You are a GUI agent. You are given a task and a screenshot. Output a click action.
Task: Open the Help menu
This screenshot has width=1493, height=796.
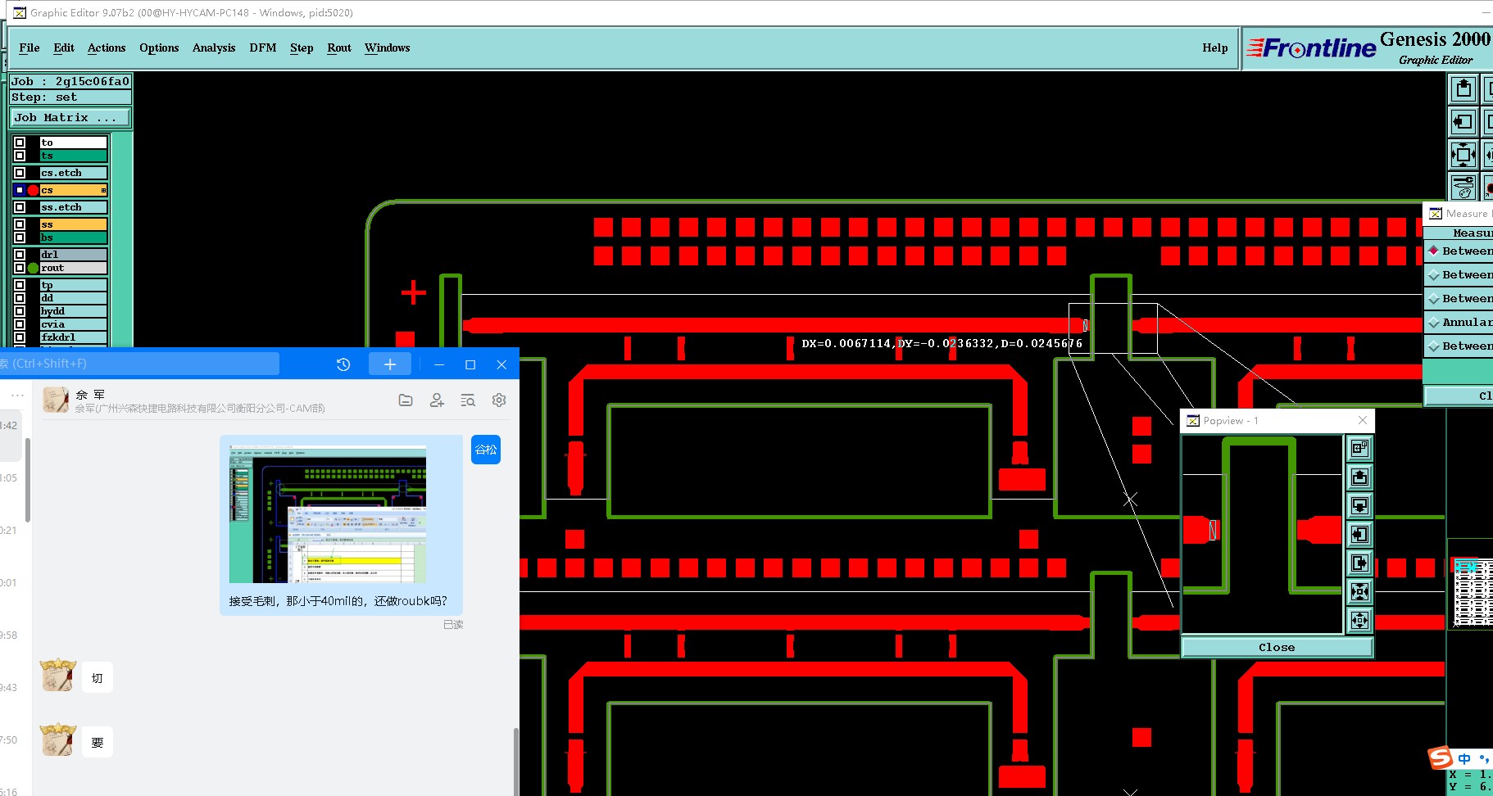1215,47
